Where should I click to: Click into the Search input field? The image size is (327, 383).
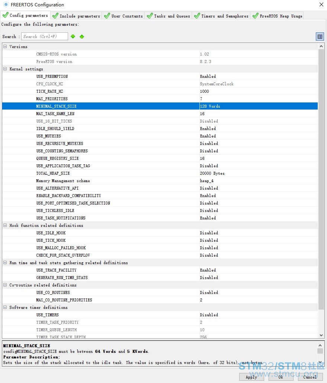click(x=45, y=37)
